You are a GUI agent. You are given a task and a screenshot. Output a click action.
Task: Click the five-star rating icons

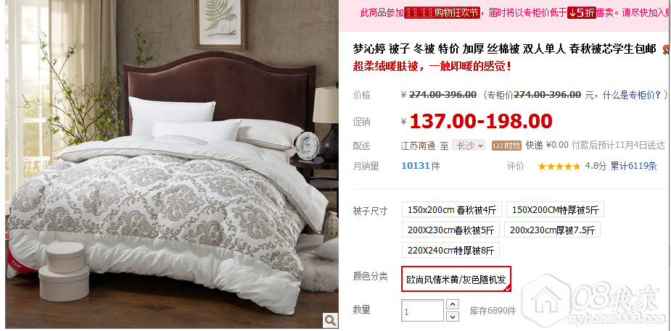pos(559,167)
